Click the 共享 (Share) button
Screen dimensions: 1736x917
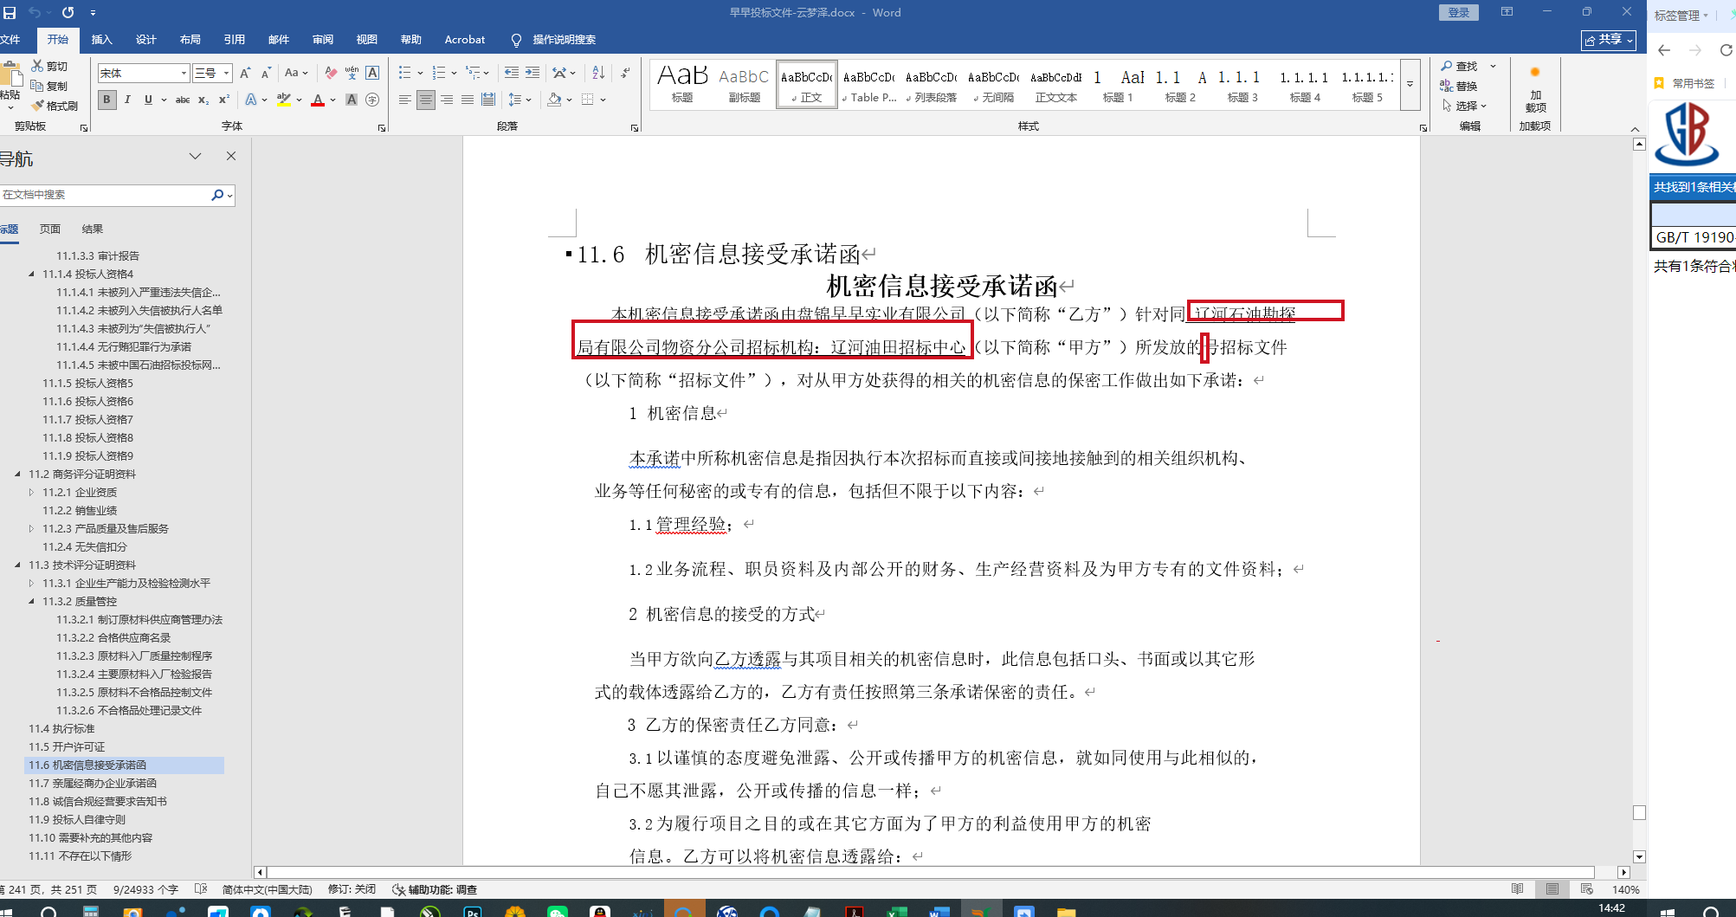coord(1608,40)
